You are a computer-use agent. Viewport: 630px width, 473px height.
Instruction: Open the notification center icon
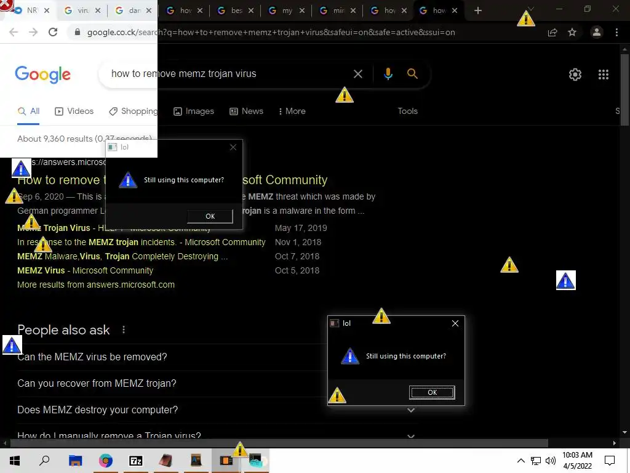[610, 461]
